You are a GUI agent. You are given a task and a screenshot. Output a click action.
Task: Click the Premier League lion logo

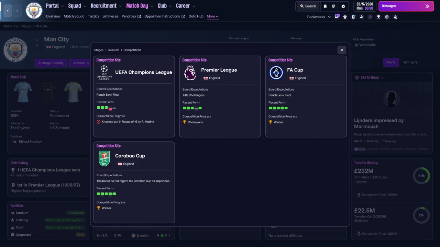tap(190, 73)
